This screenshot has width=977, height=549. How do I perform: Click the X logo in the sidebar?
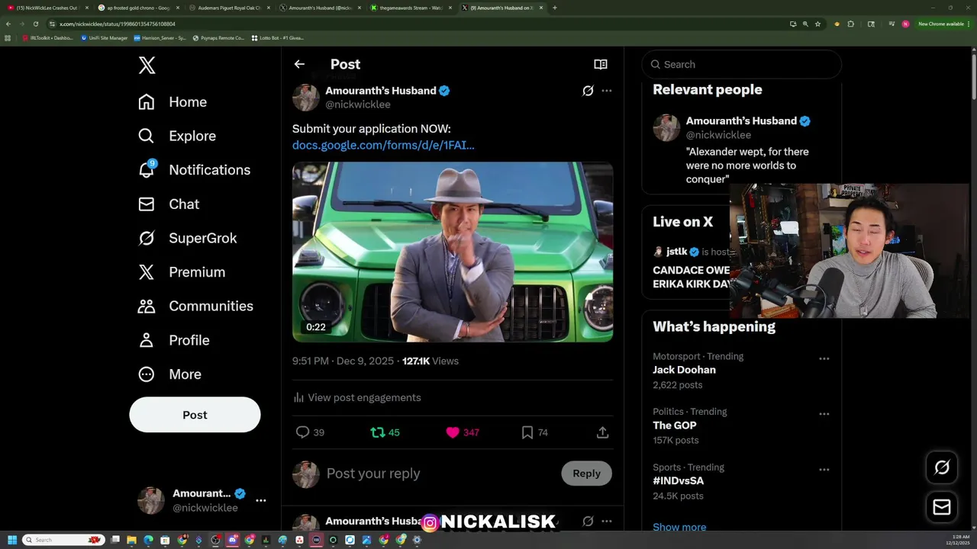pyautogui.click(x=147, y=65)
